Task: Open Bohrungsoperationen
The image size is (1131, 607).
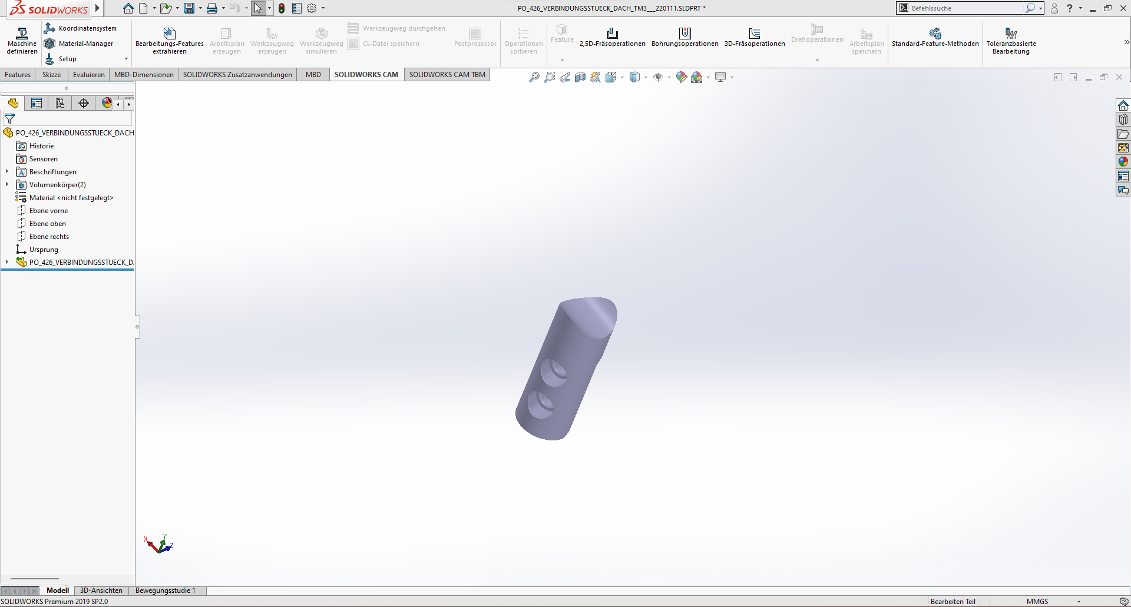Action: [x=685, y=37]
